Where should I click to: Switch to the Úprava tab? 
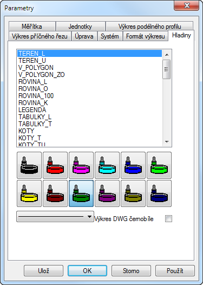pyautogui.click(x=84, y=36)
